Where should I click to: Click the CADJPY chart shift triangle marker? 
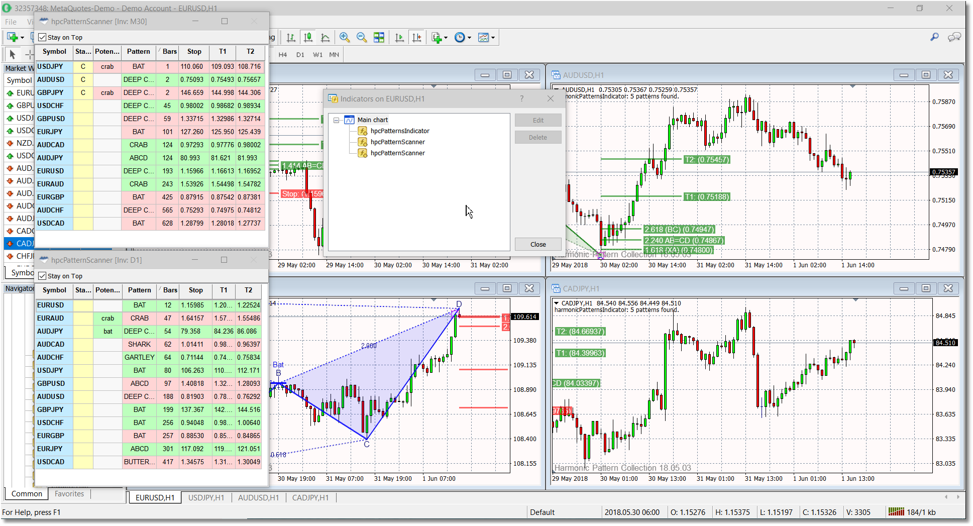tap(855, 300)
